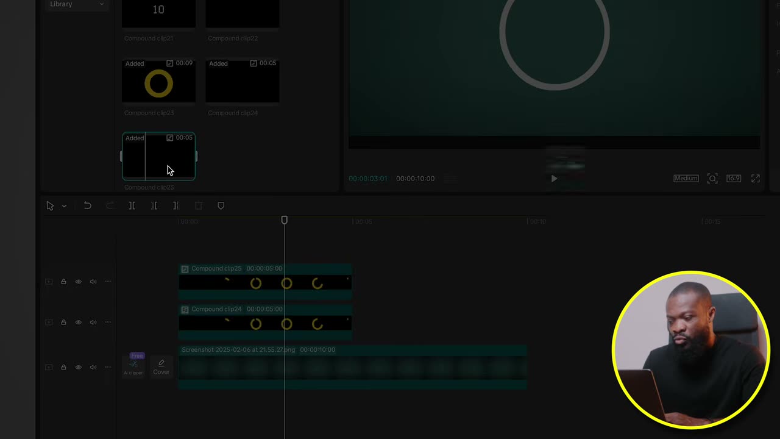Redo the last action
This screenshot has height=439, width=780.
tap(110, 205)
